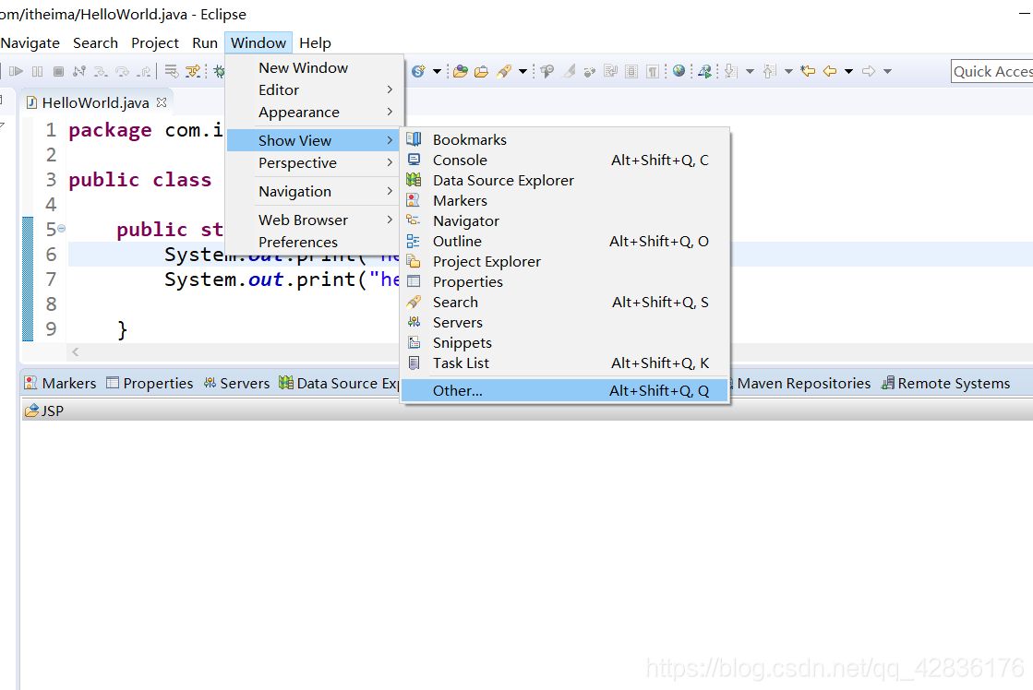Click the Open Web Browser globe icon

pyautogui.click(x=679, y=71)
